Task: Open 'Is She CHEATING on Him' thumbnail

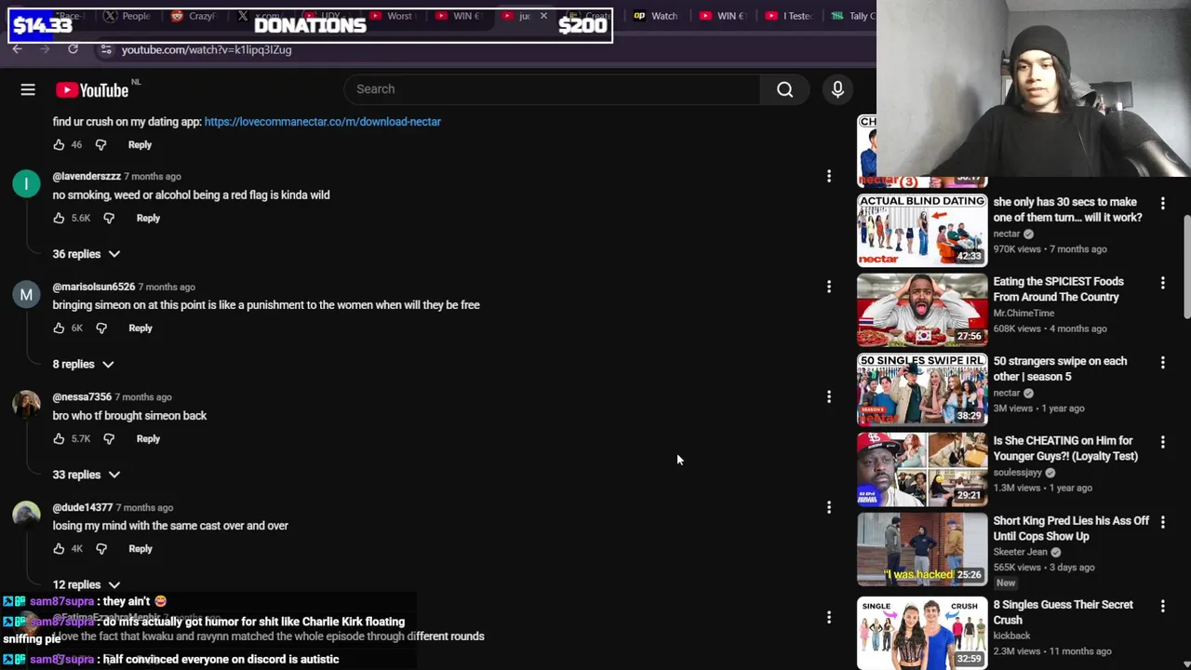Action: 922,469
